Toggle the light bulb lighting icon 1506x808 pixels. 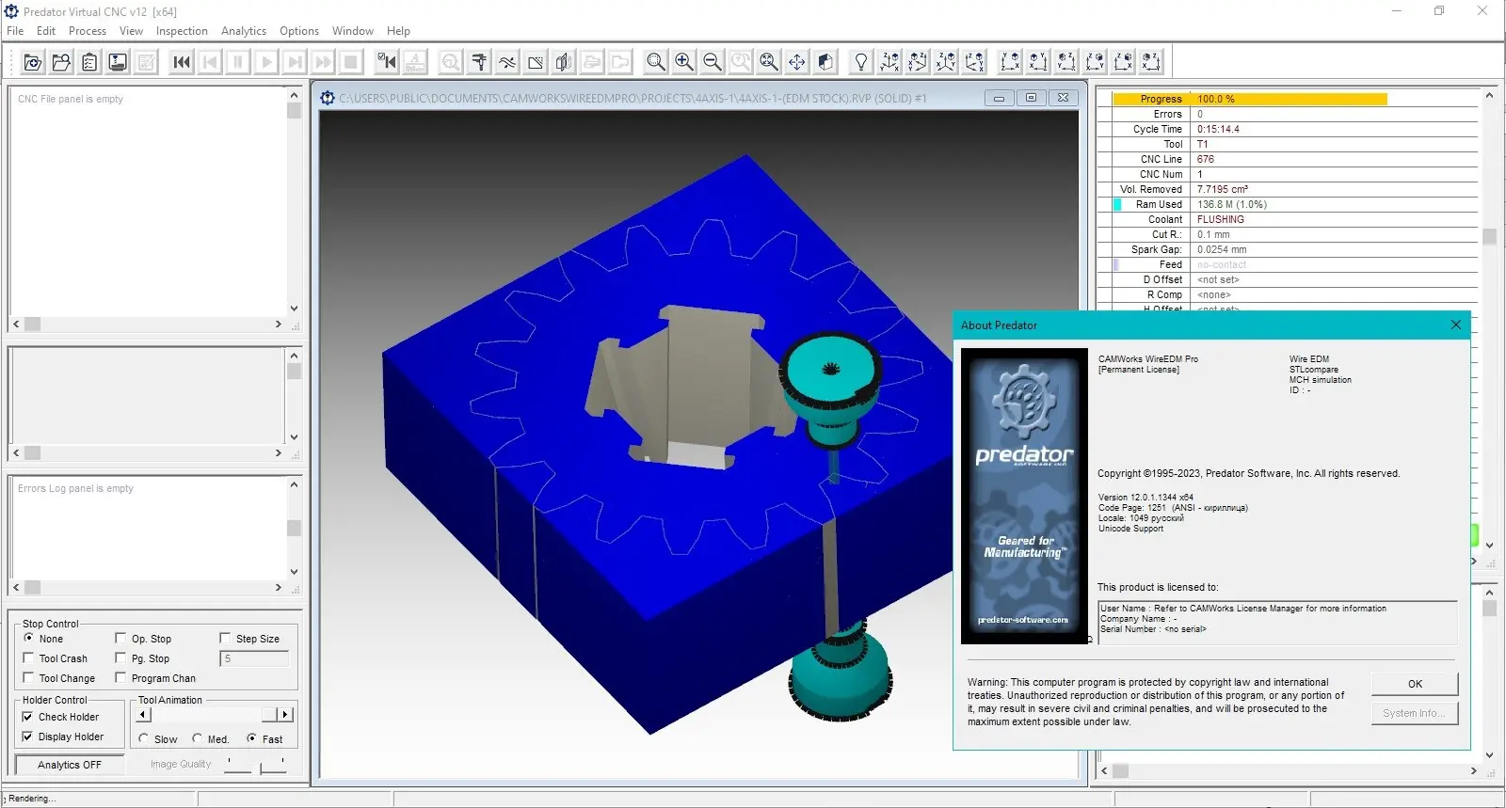(x=861, y=62)
